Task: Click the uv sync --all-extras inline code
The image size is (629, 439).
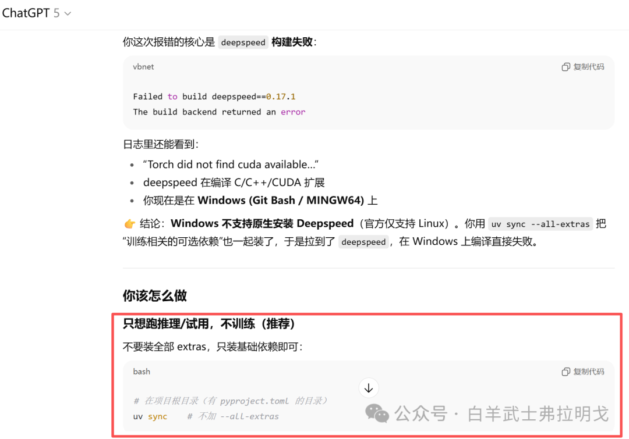Action: click(540, 224)
